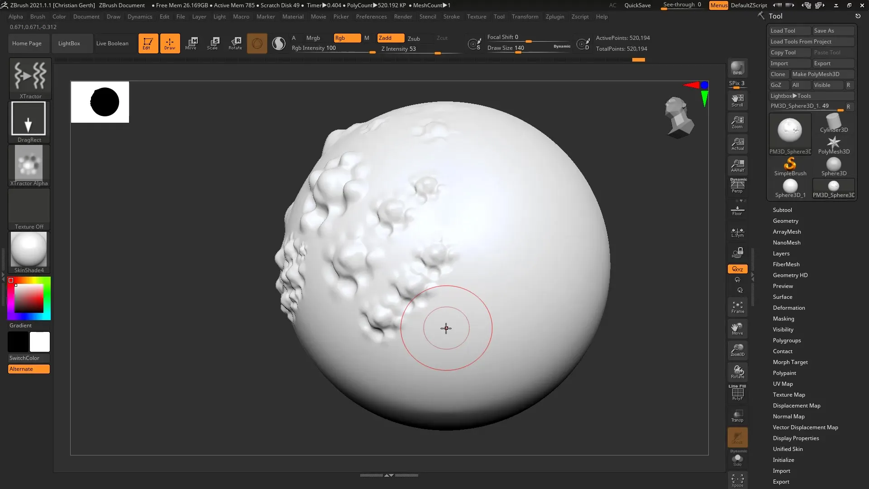Select the Sphere3D tool thumbnail
This screenshot has width=869, height=489.
[x=834, y=167]
